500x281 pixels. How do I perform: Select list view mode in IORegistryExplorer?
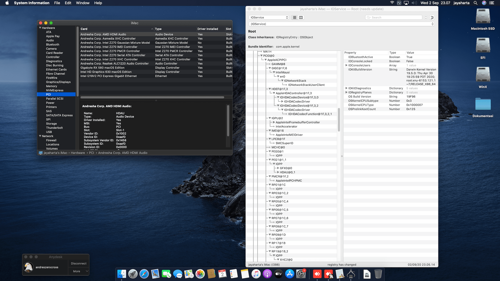coord(295,17)
